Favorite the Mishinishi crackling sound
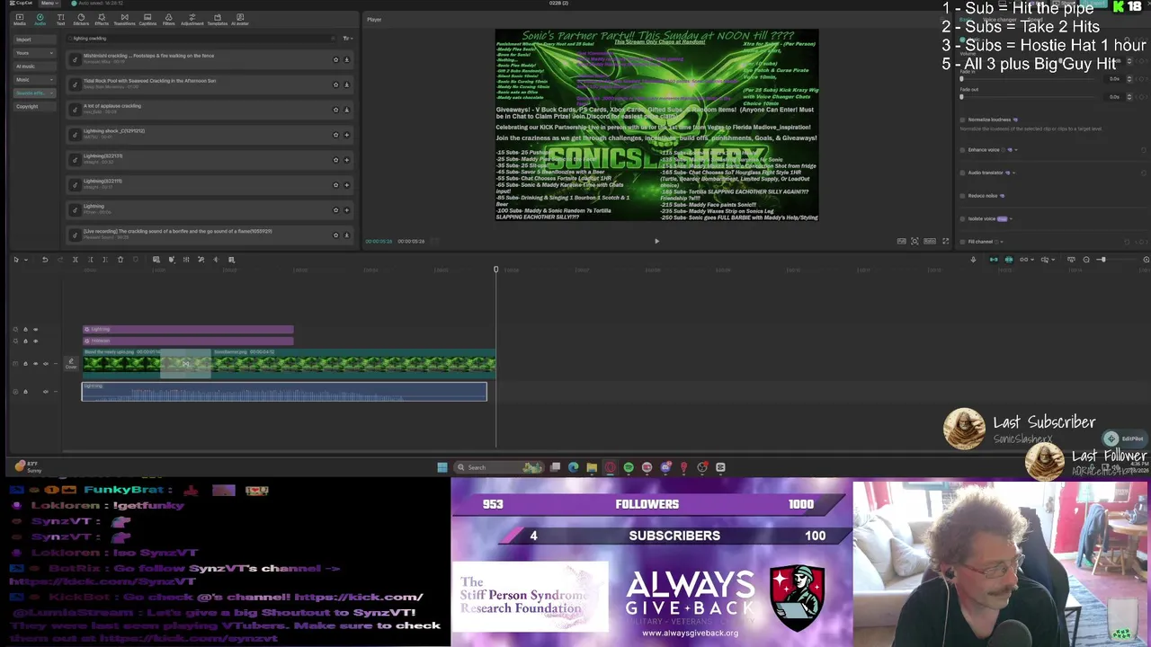 click(335, 60)
